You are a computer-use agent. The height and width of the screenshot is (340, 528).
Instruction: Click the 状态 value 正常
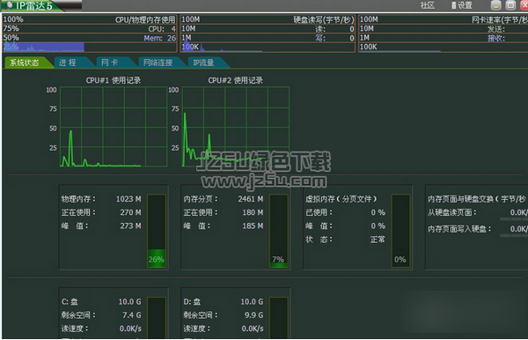click(378, 240)
